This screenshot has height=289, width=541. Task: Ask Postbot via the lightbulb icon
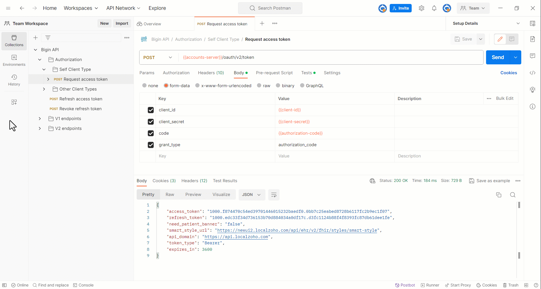pyautogui.click(x=533, y=89)
